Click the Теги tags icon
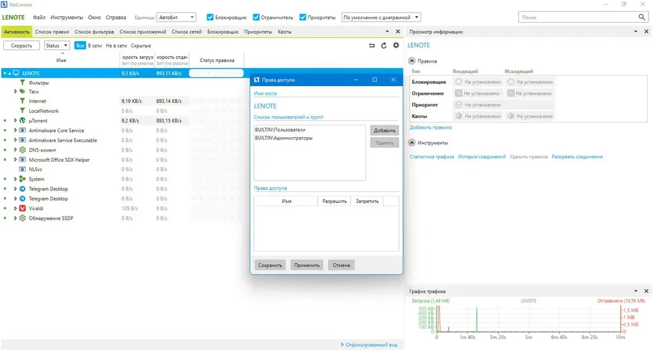 (x=22, y=91)
